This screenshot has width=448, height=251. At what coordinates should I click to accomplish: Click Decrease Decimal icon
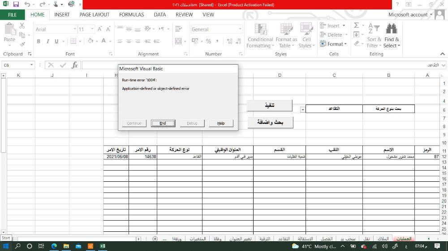coord(238,41)
